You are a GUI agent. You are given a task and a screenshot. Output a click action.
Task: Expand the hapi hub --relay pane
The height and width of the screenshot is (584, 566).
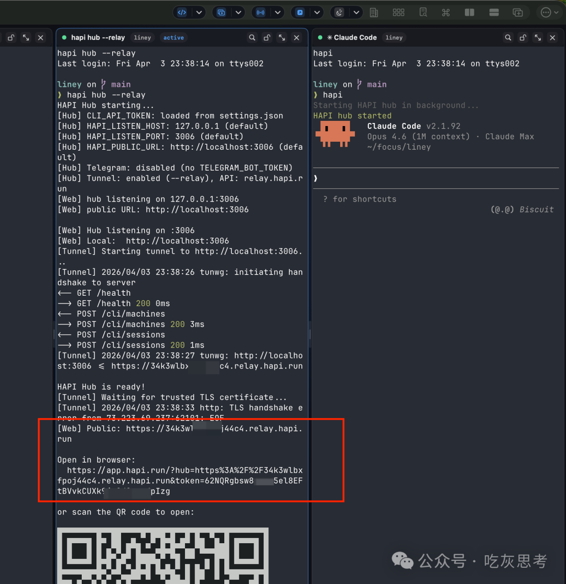pyautogui.click(x=282, y=38)
